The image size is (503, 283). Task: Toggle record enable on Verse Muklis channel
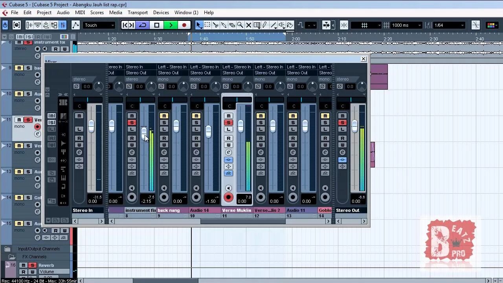pos(228,197)
